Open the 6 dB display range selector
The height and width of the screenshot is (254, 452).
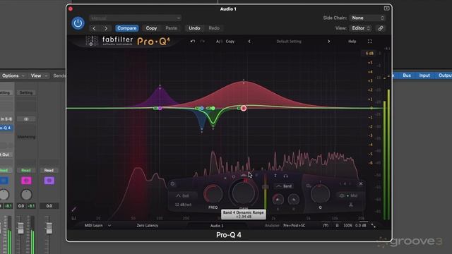(369, 54)
